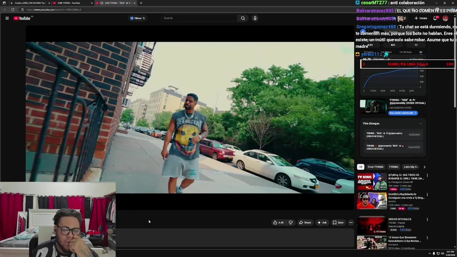Open the volume tray icon
This screenshot has width=457, height=257.
tap(442, 253)
